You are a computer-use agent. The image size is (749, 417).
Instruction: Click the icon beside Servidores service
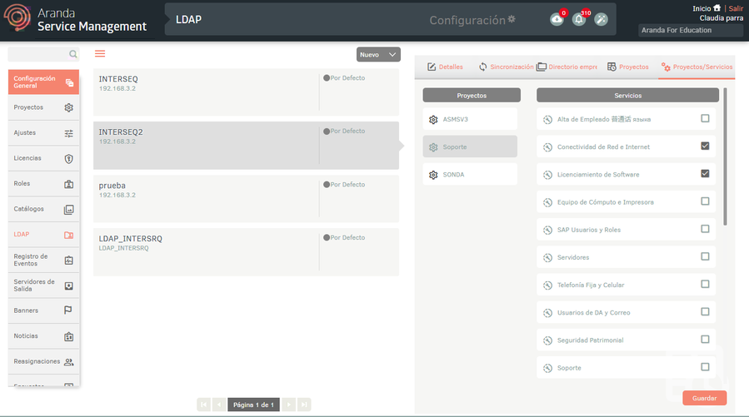click(x=548, y=258)
